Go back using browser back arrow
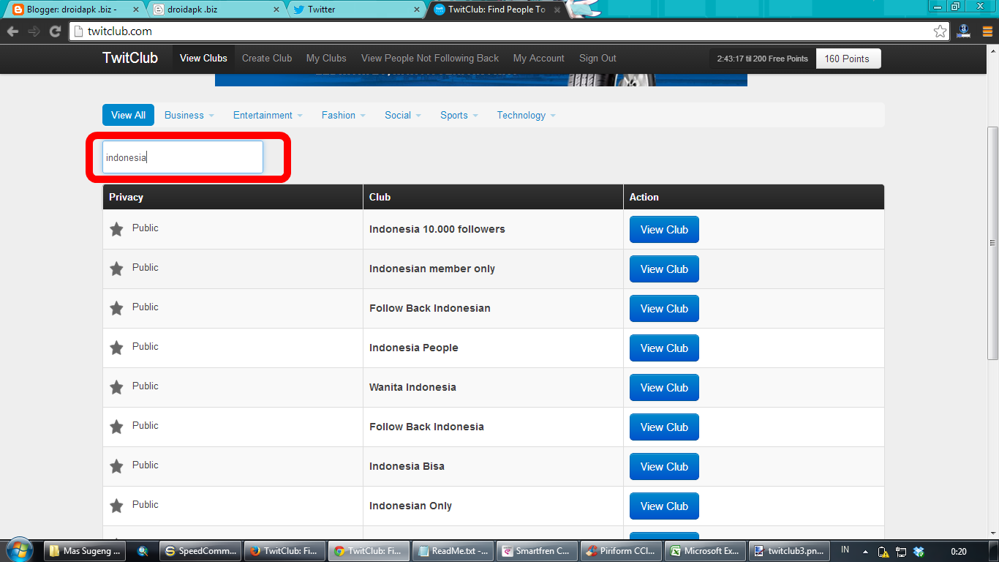This screenshot has width=999, height=562. [x=12, y=31]
